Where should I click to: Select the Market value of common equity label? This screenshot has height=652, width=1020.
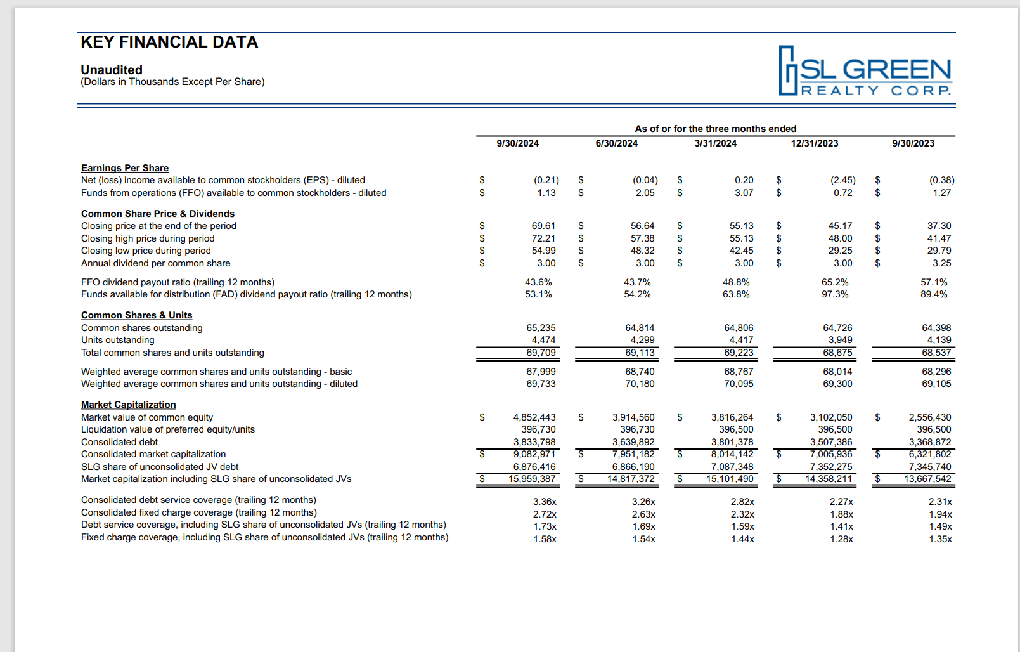click(x=148, y=417)
